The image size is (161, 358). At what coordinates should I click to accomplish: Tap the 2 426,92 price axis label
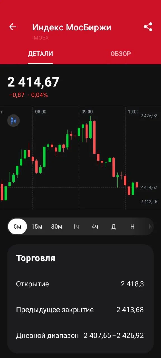point(149,116)
